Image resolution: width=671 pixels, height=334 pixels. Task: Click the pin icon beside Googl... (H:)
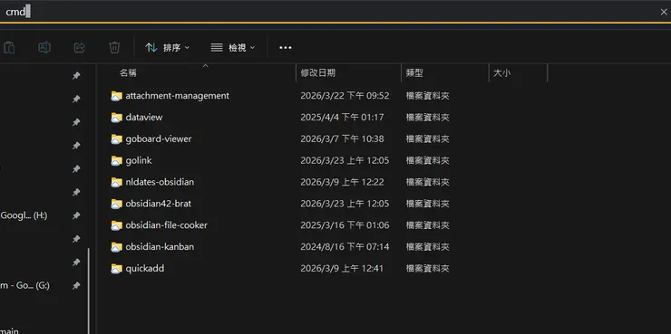[x=76, y=215]
